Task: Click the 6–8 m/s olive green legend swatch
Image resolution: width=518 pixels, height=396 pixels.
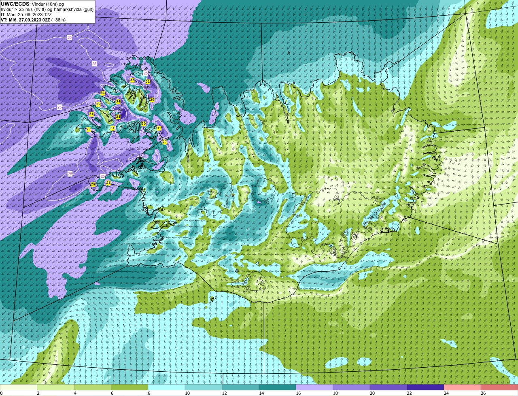Action: coord(129,387)
